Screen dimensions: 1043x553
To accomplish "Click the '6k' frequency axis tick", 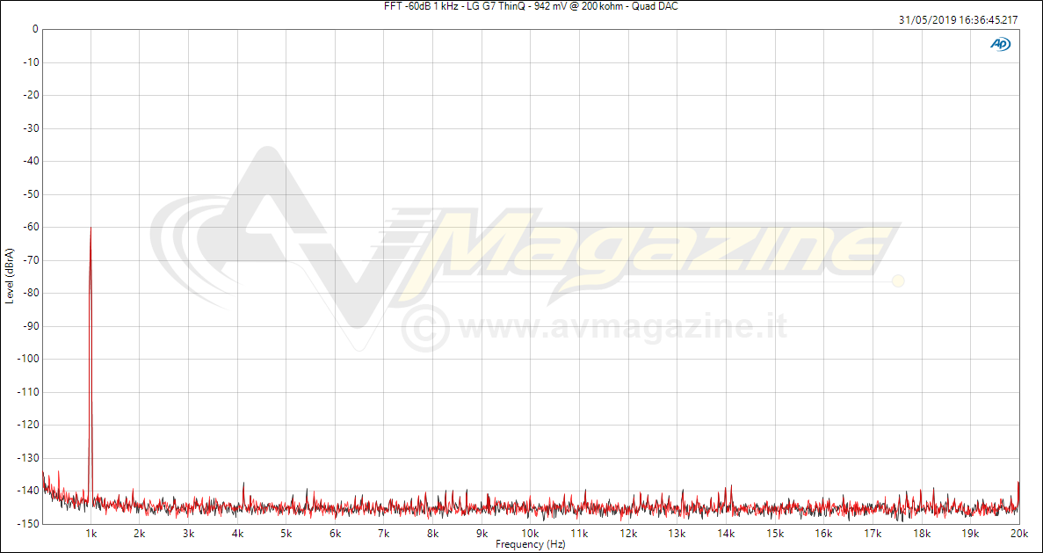I will tap(336, 534).
